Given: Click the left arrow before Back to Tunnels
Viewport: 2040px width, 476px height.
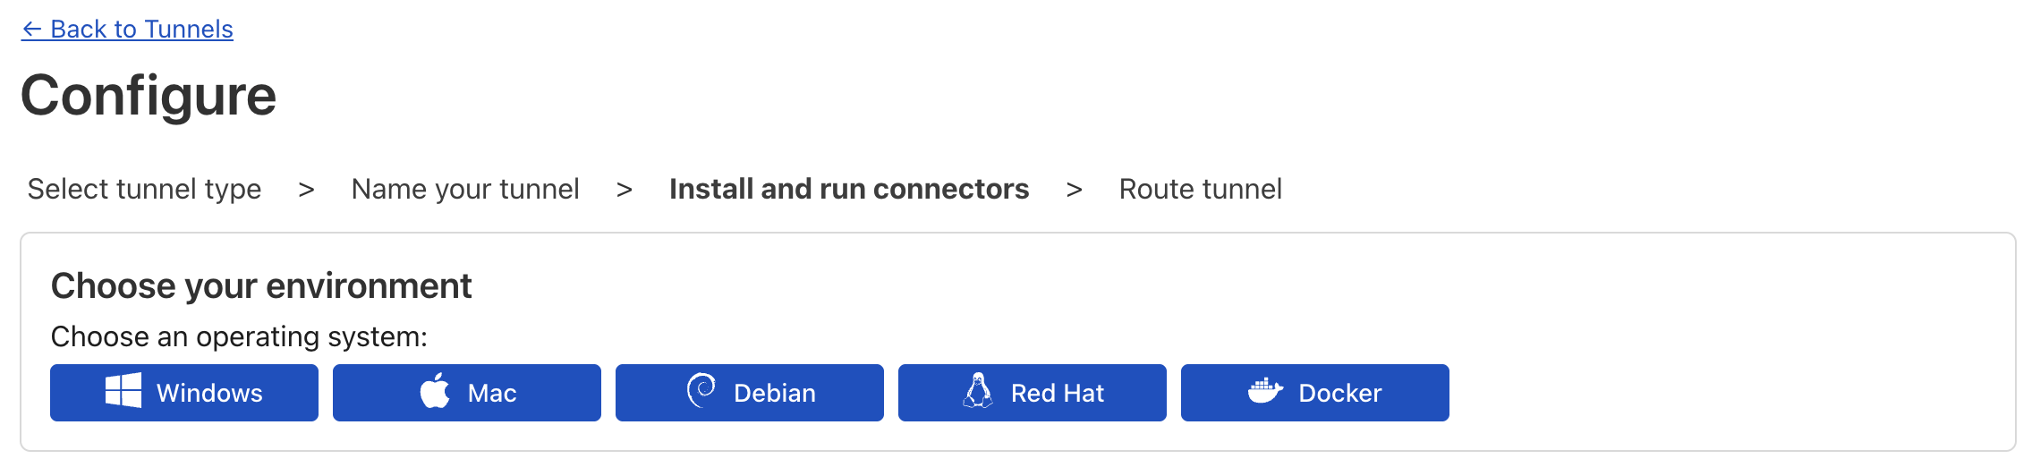Looking at the screenshot, I should point(32,30).
